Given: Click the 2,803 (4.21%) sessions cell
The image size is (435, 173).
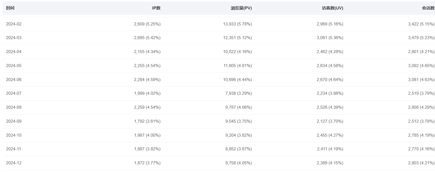Looking at the screenshot, I should [x=421, y=163].
